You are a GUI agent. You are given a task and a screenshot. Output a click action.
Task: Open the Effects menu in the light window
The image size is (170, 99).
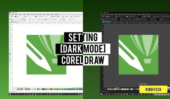pos(29,14)
